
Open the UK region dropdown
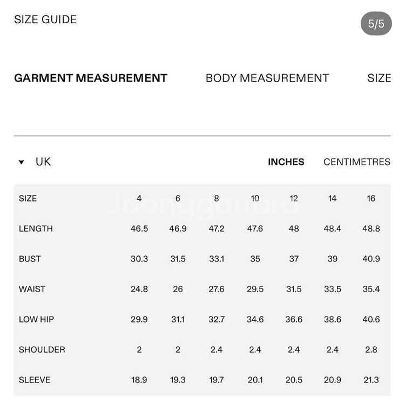coord(35,161)
